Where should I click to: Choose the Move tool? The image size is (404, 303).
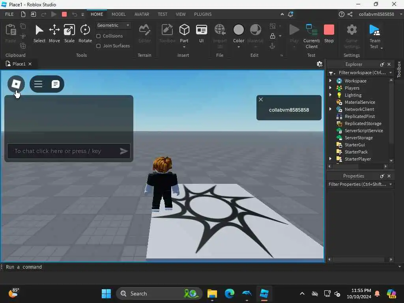(54, 34)
